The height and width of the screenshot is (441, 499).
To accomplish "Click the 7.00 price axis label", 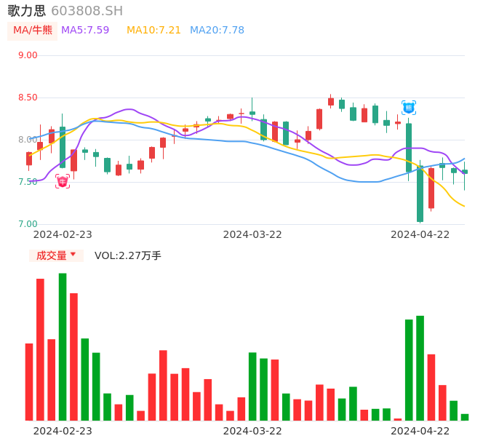I will point(28,224).
